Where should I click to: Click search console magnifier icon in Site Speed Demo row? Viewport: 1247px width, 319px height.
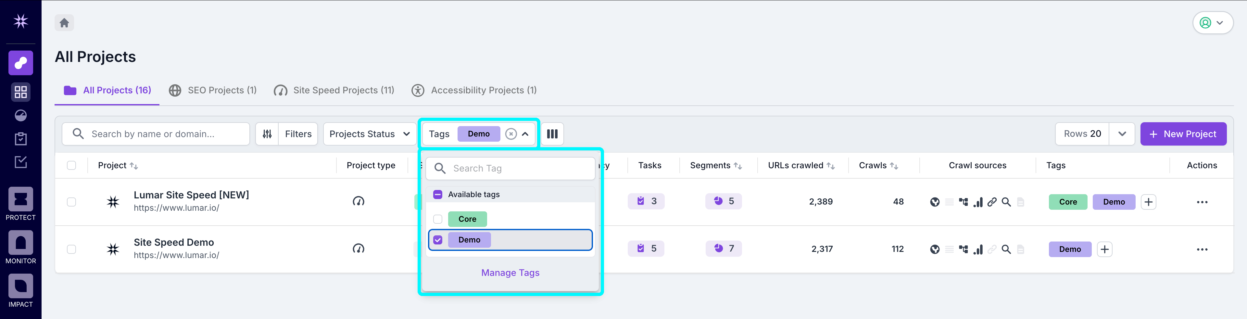coord(1006,249)
